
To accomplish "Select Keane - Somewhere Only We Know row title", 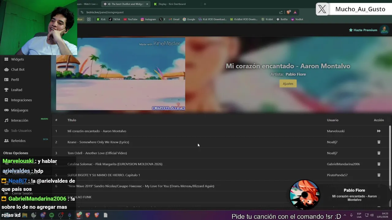I will pyautogui.click(x=98, y=142).
